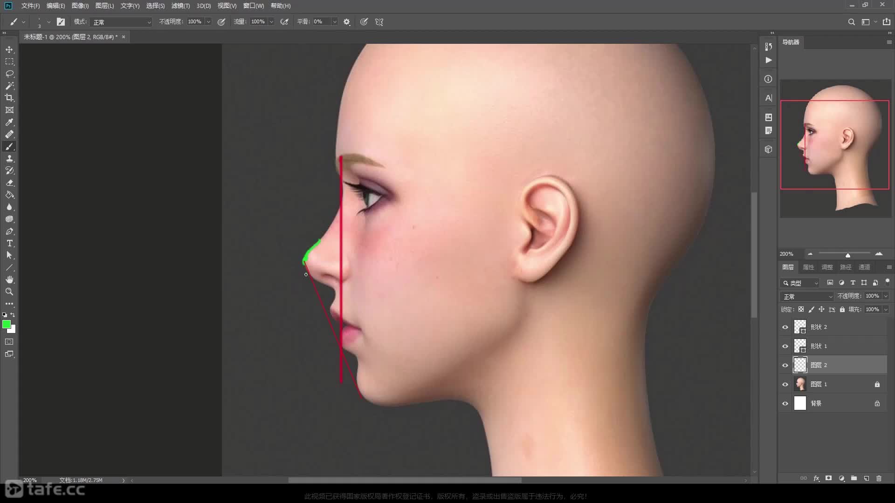Click the search icon in options bar
895x503 pixels.
pyautogui.click(x=851, y=22)
